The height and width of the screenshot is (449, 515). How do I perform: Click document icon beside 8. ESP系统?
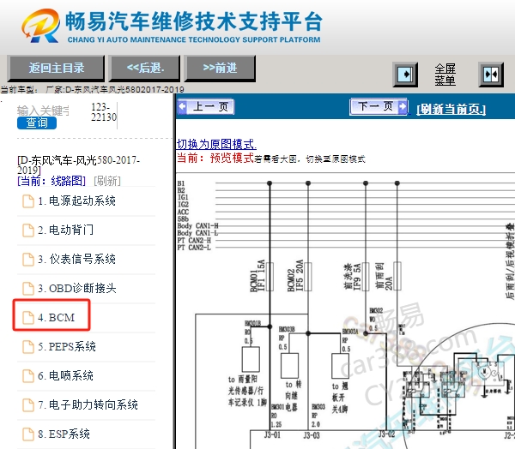28,434
